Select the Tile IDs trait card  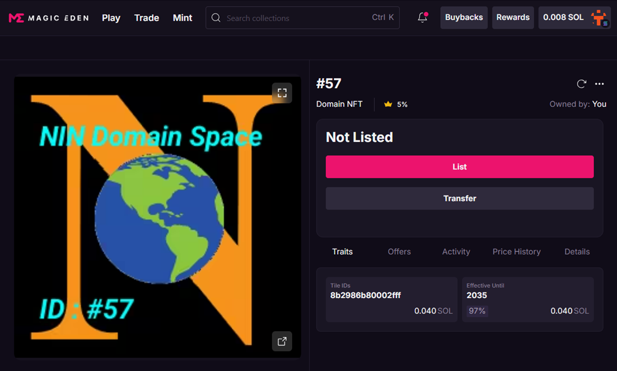[x=391, y=299]
